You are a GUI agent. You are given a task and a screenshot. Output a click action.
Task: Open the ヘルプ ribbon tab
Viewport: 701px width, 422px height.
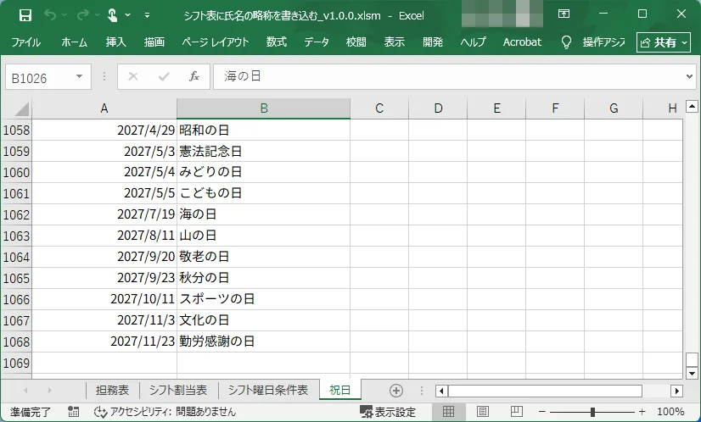tap(473, 42)
